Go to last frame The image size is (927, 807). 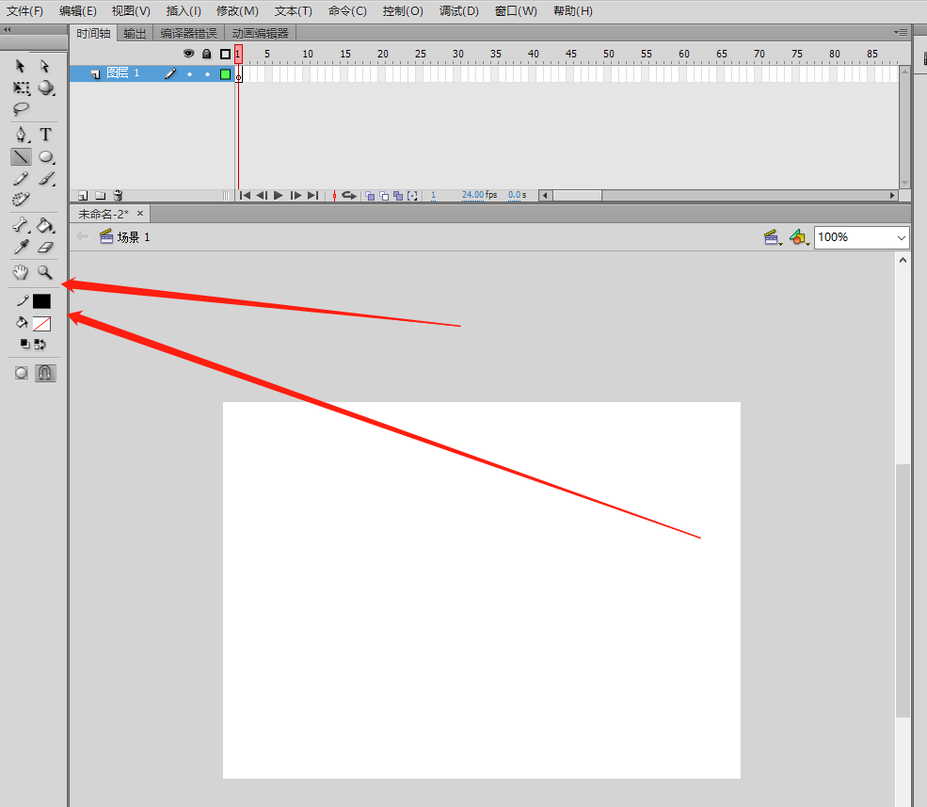[312, 195]
